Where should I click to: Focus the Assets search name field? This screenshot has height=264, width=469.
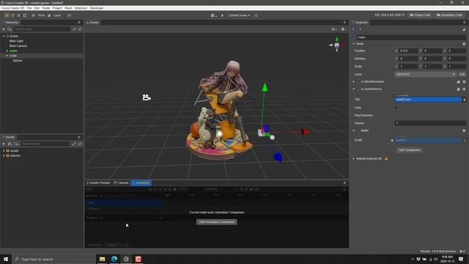(45, 144)
